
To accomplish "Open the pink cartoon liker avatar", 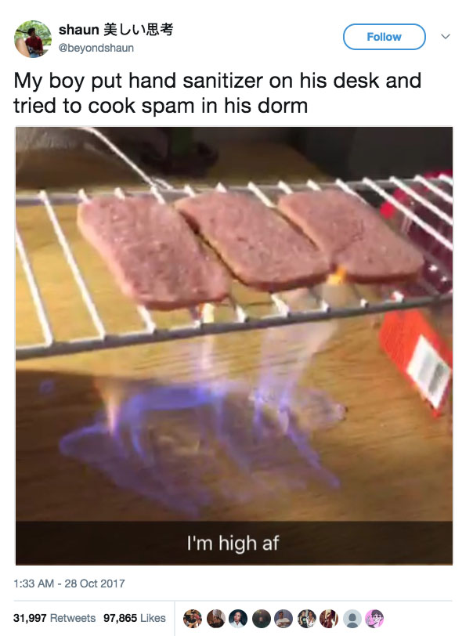I will coord(374,619).
